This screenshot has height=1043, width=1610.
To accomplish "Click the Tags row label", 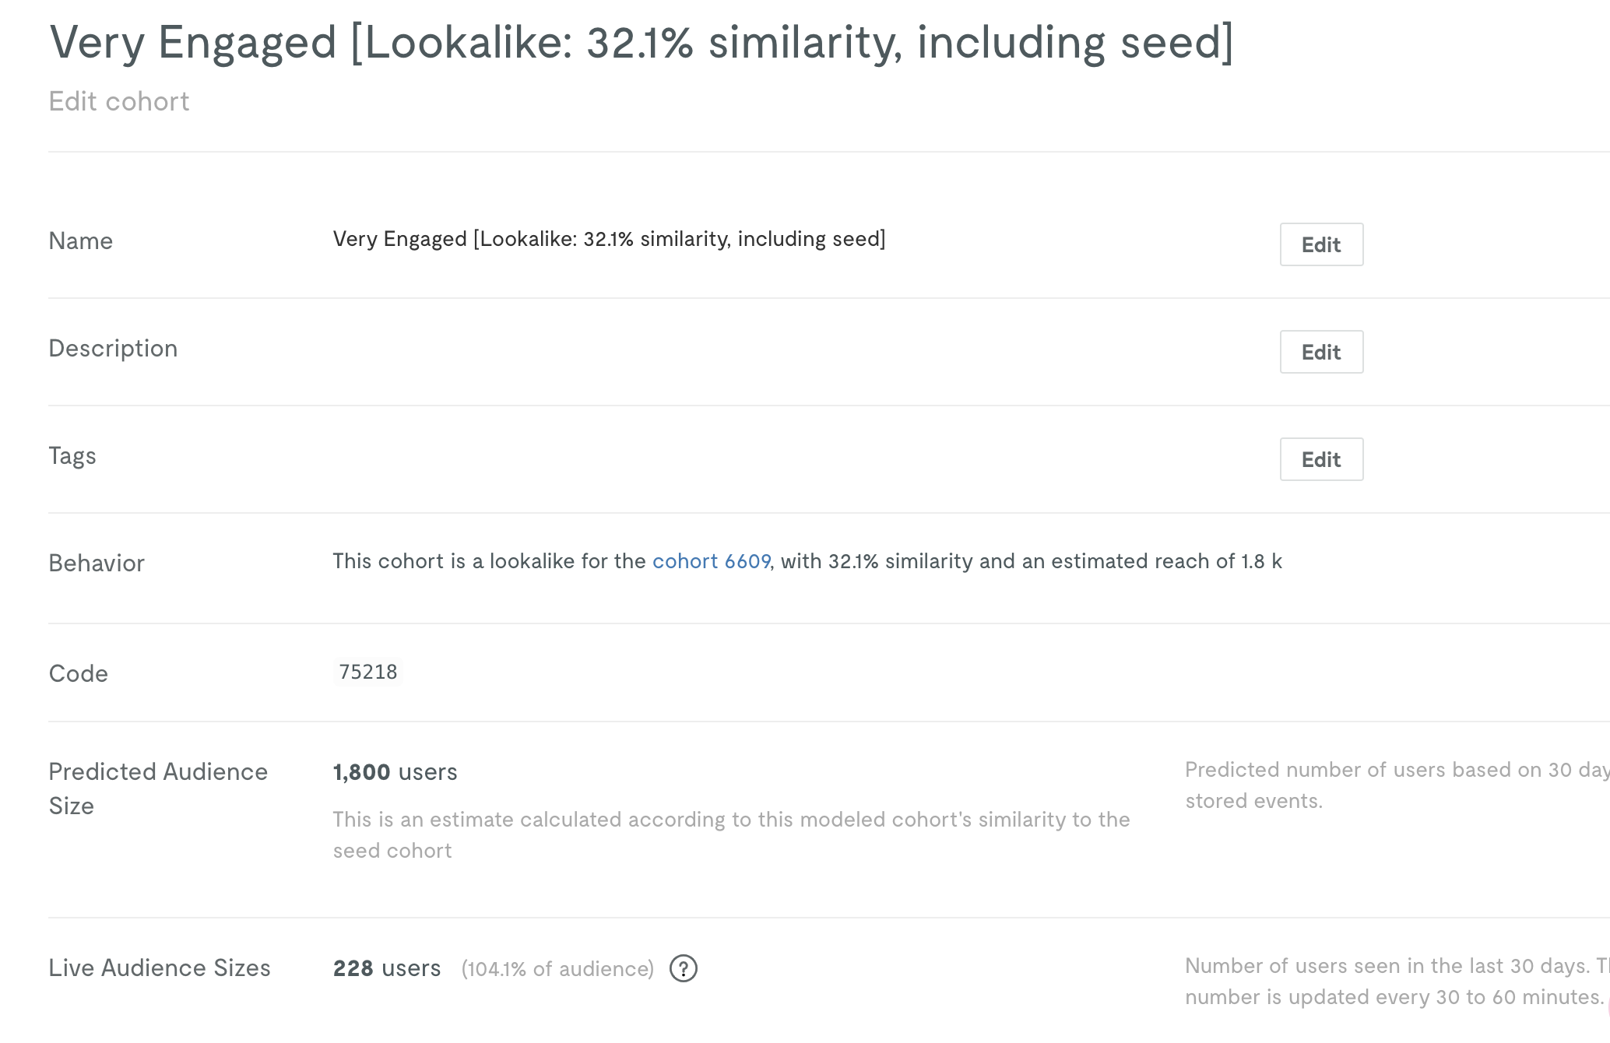I will click(x=72, y=456).
